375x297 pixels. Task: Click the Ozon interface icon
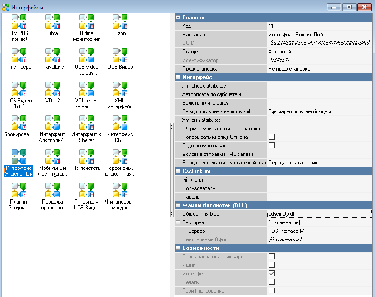tap(120, 21)
